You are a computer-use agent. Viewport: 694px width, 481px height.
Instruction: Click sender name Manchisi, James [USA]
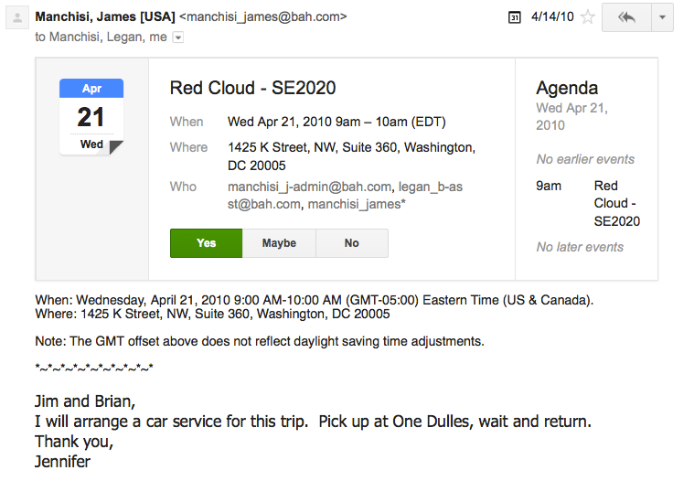tap(105, 16)
